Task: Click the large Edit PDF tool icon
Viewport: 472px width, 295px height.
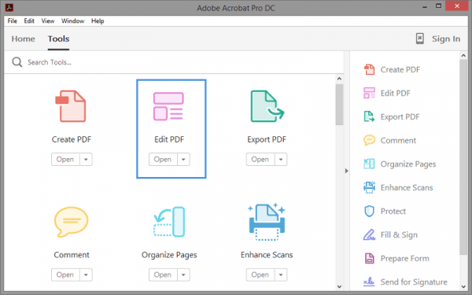Action: [x=168, y=106]
